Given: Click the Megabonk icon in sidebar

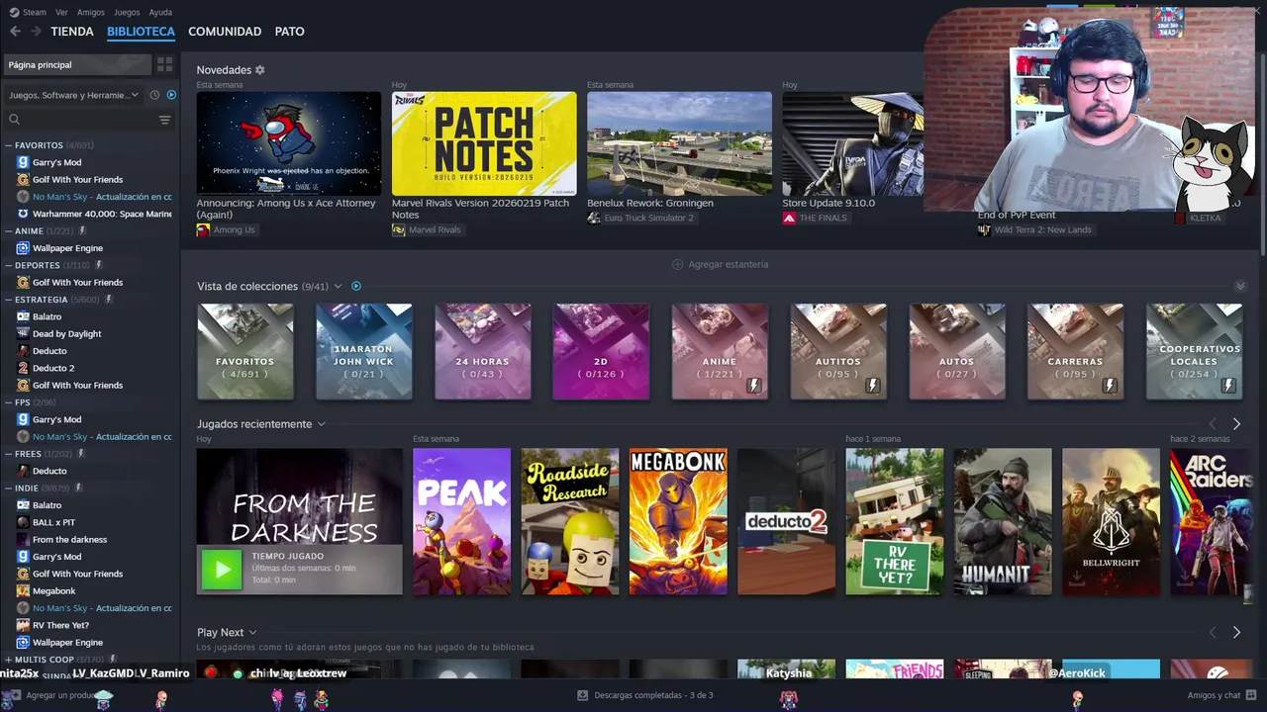Looking at the screenshot, I should 23,590.
